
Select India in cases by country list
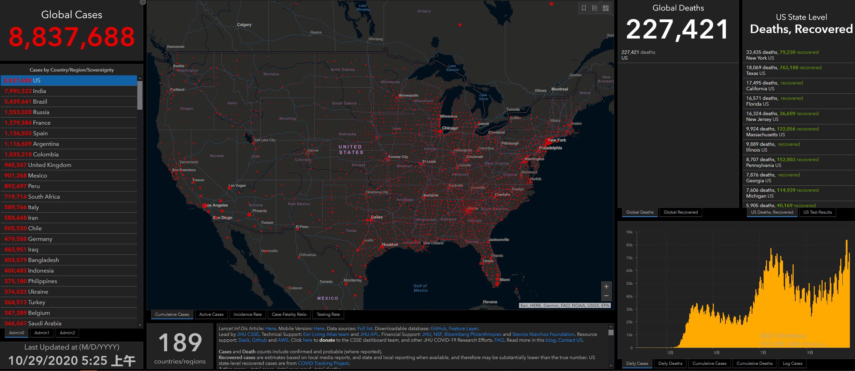coord(68,91)
